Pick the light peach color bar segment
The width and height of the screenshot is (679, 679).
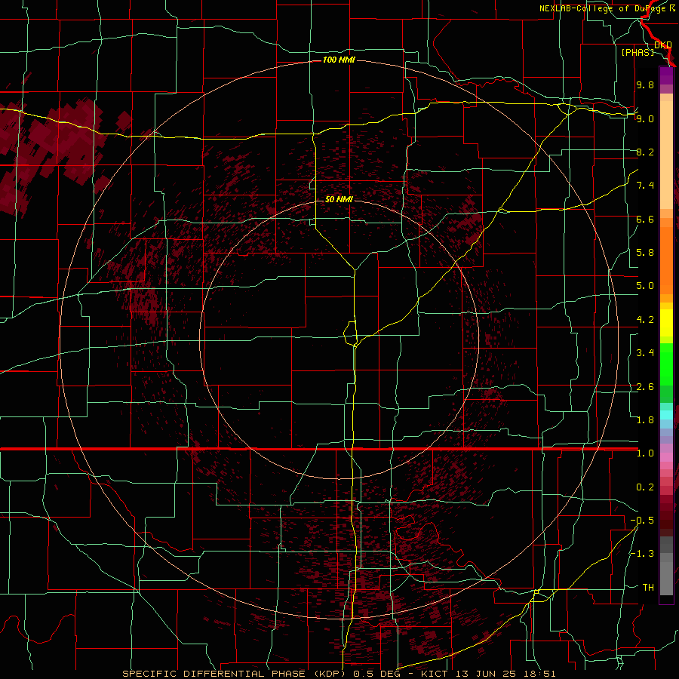(666, 156)
